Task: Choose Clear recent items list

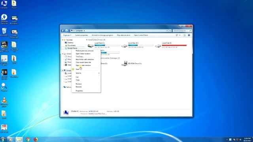Action: (x=86, y=62)
